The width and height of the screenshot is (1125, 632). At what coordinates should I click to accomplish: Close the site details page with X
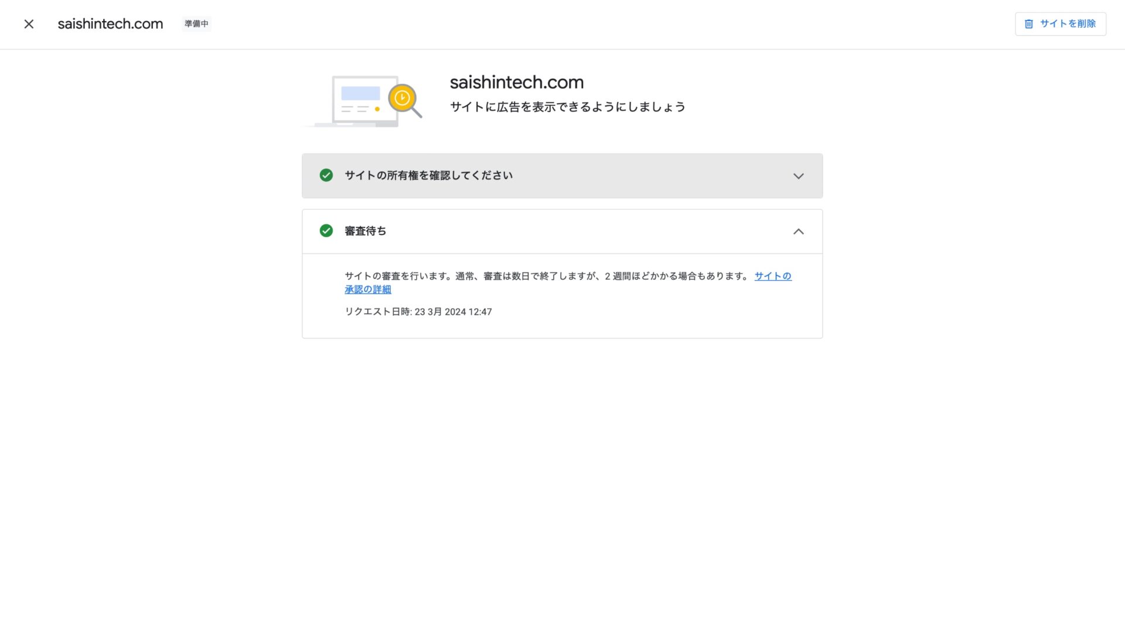pos(29,24)
